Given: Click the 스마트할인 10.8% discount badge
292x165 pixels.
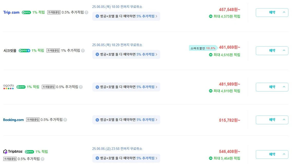Looking at the screenshot, I should [203, 48].
